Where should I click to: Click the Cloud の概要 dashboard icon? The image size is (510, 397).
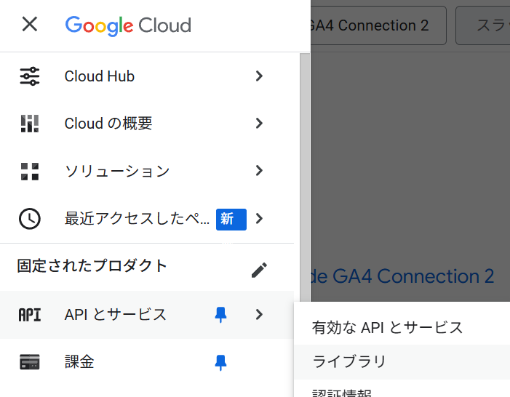tap(30, 124)
